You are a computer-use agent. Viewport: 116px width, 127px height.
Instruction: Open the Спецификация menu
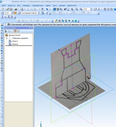pyautogui.click(x=38, y=5)
